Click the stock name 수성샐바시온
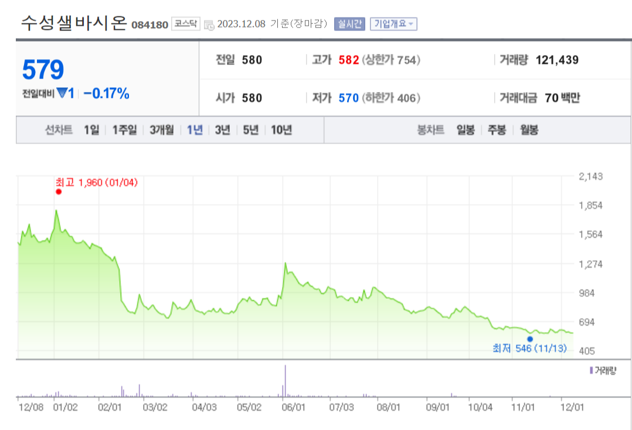Viewport: 632px width, 430px height. point(74,23)
